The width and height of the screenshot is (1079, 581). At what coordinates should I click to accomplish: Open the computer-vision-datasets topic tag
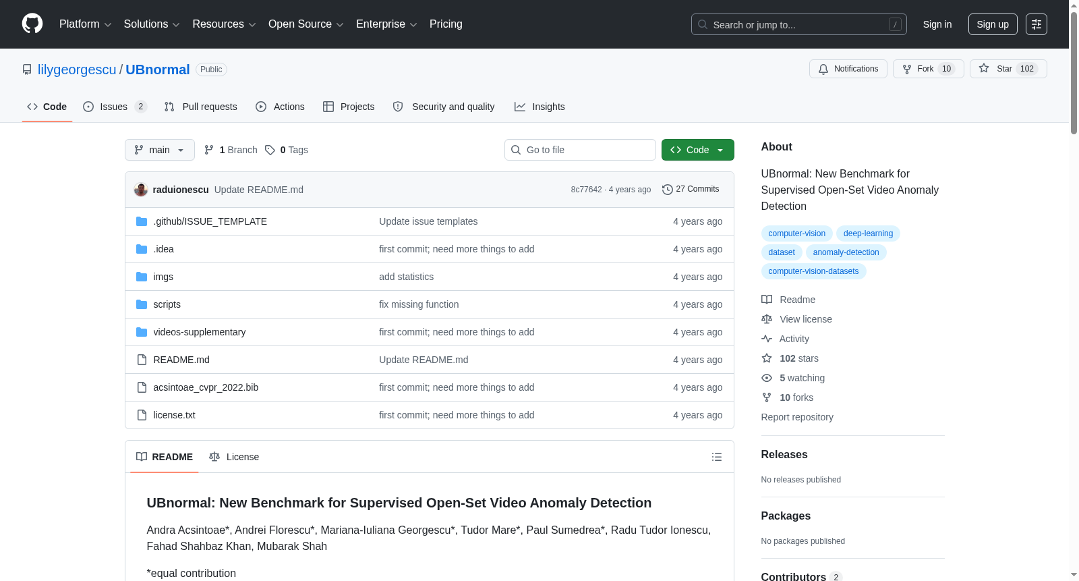(x=813, y=271)
